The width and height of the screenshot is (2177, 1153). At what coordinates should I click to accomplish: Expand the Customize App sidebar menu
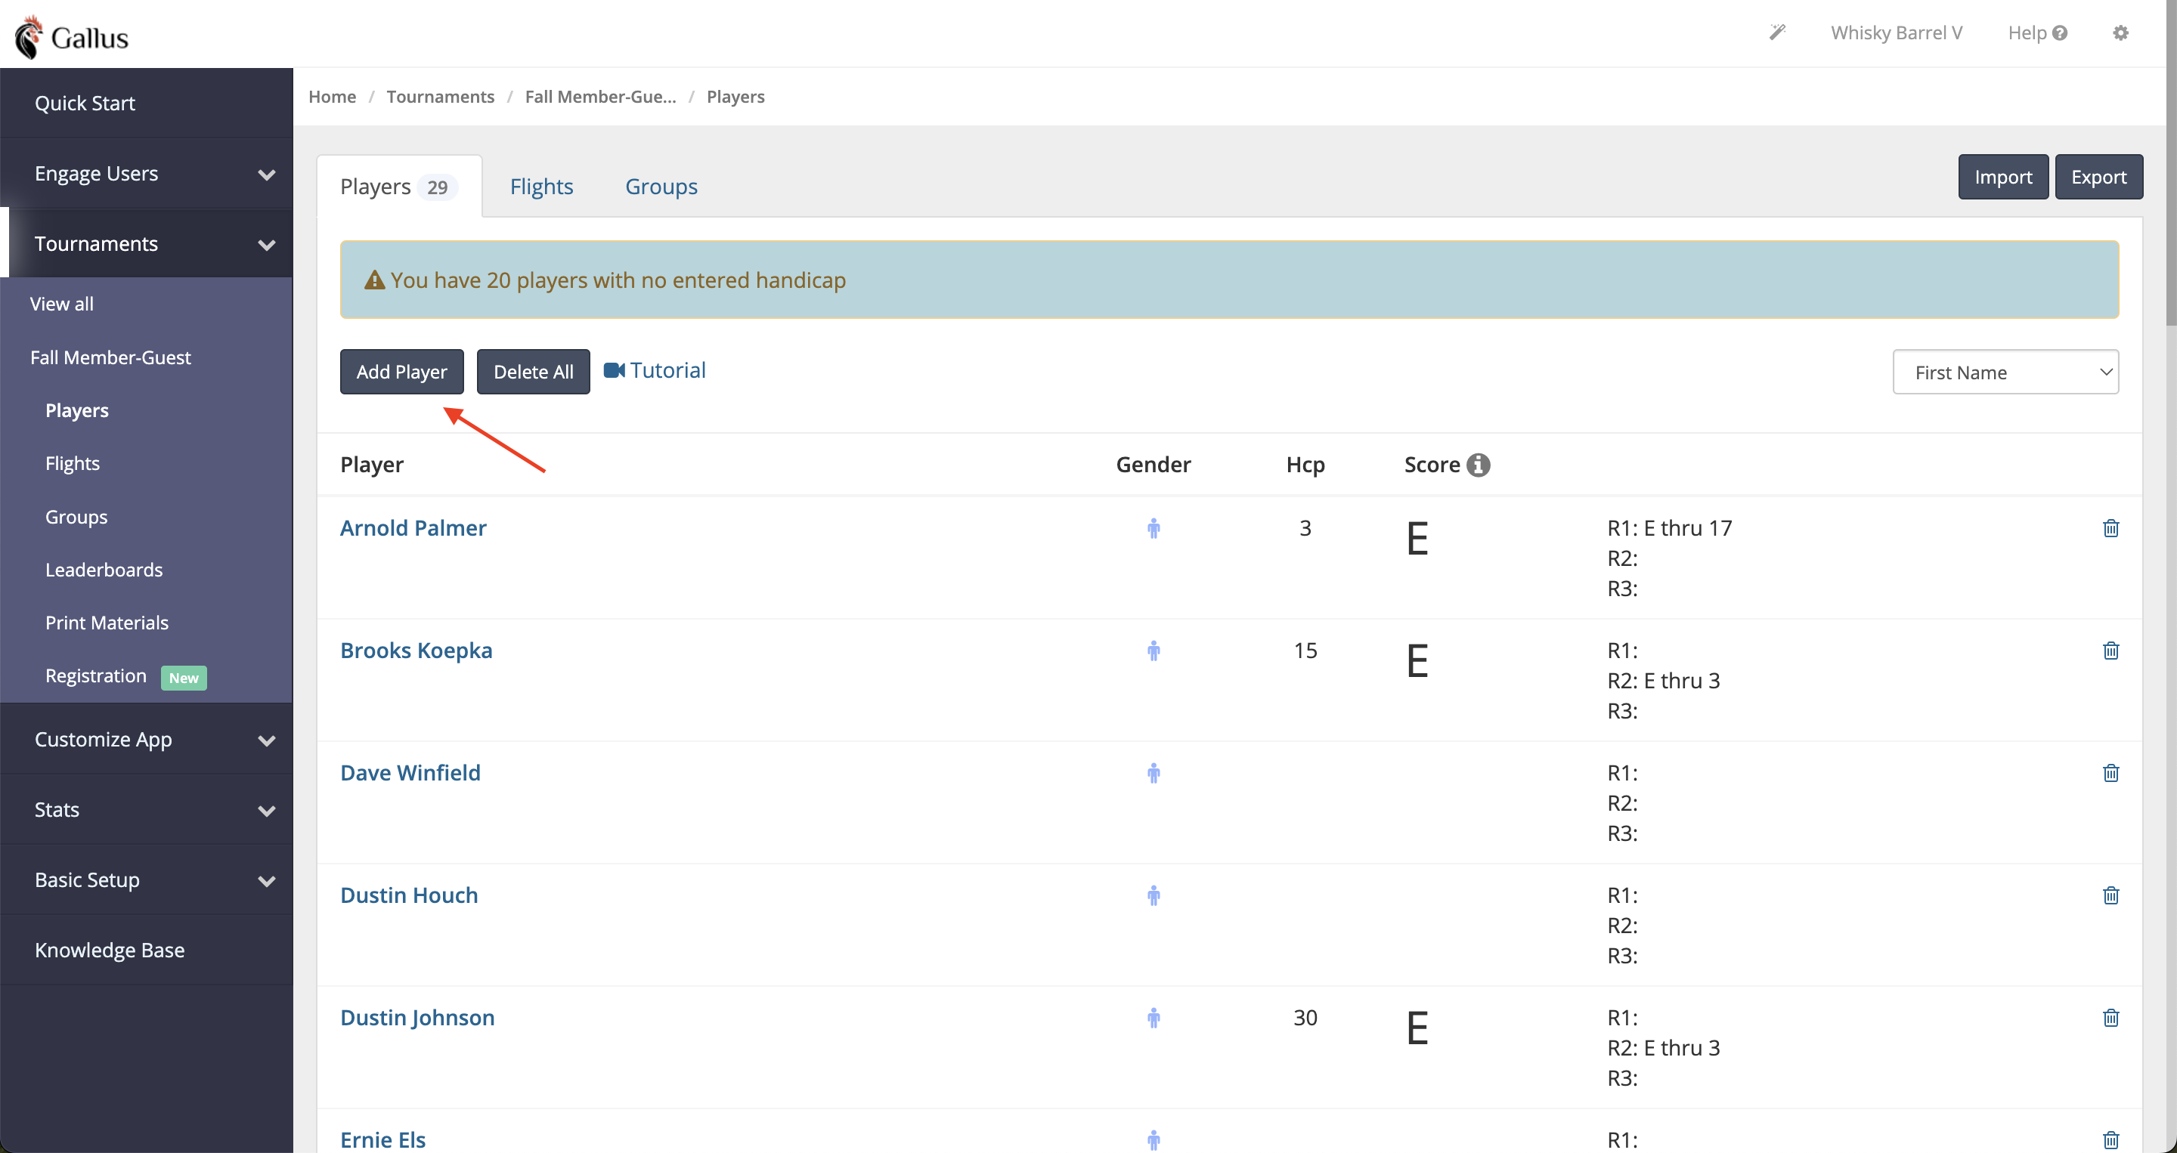pos(146,739)
